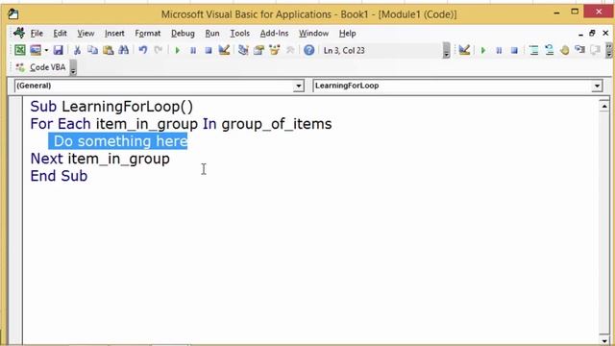Click the 'End Sub' line
The width and height of the screenshot is (615, 346).
click(x=59, y=176)
